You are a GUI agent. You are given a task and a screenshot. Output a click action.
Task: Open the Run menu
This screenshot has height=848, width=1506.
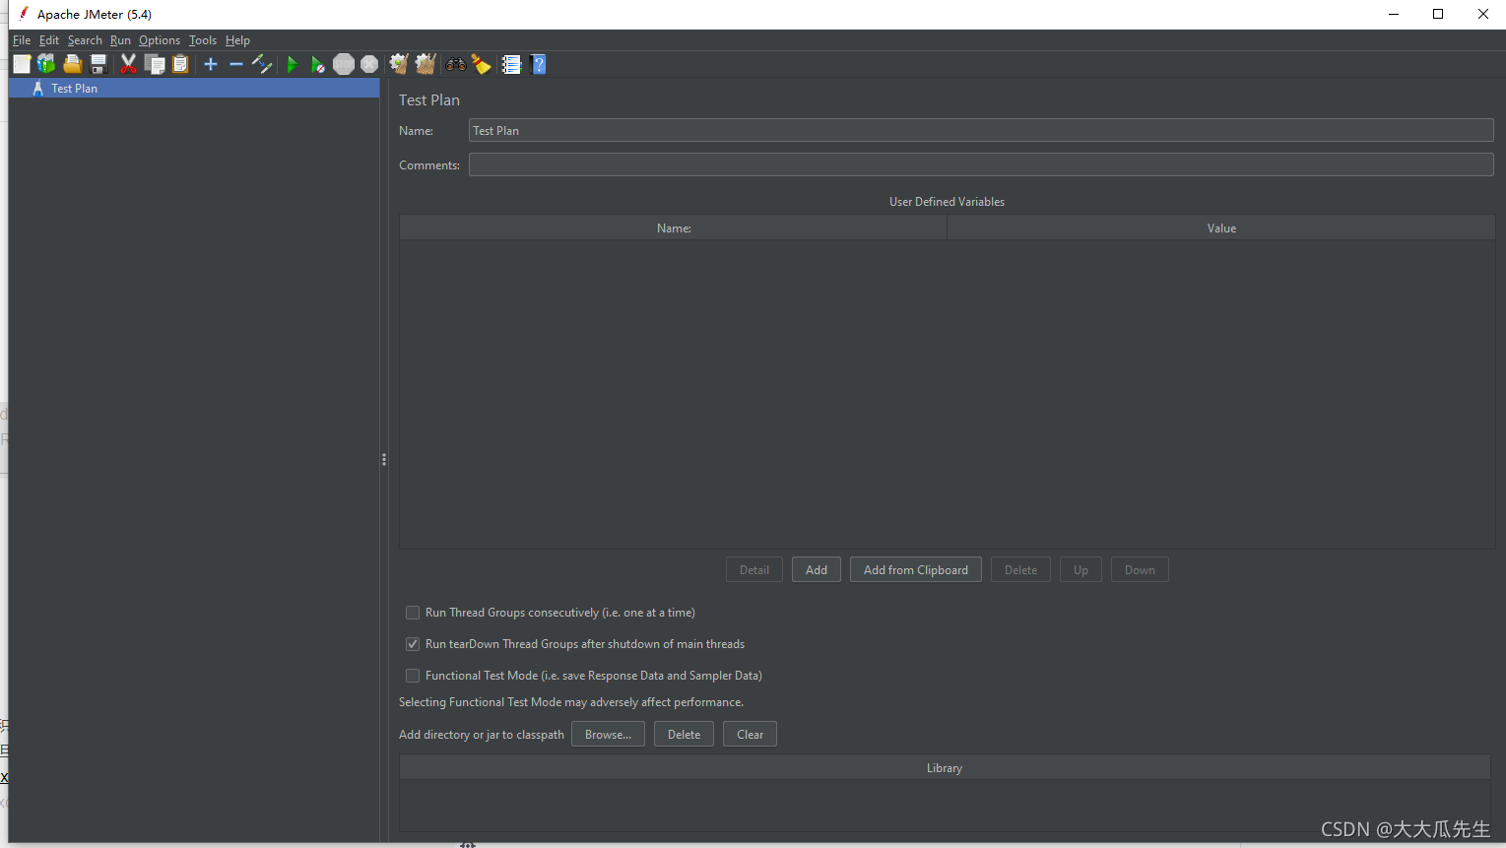120,40
